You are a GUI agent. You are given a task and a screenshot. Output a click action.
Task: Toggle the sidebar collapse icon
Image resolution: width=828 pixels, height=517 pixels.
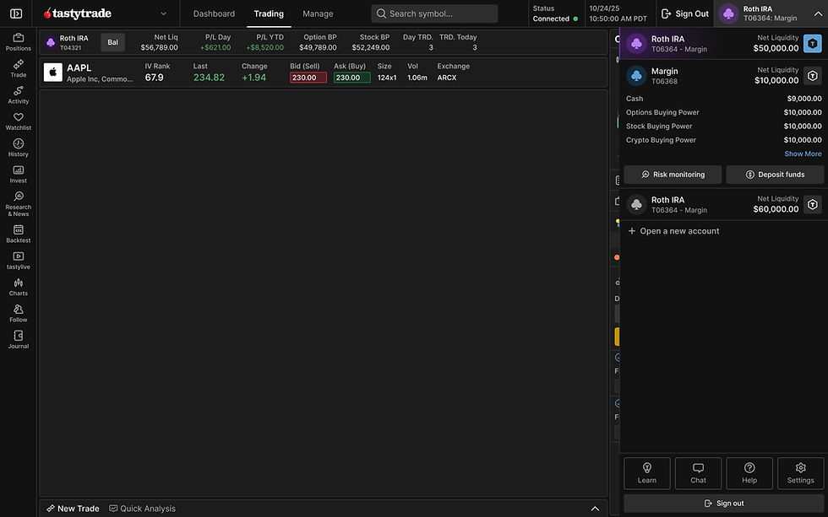16,13
